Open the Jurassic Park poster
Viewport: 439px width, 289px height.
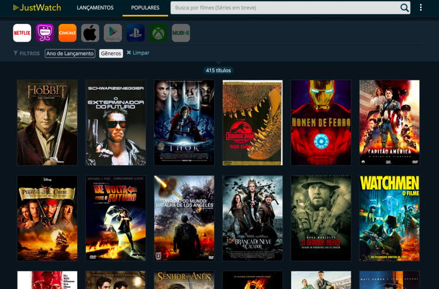click(253, 123)
